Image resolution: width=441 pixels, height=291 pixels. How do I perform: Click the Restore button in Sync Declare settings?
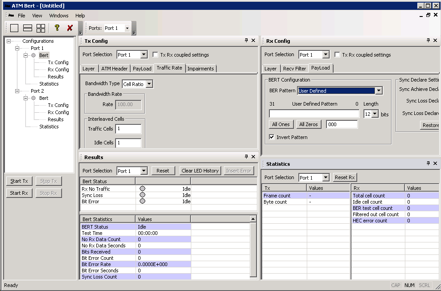(430, 125)
